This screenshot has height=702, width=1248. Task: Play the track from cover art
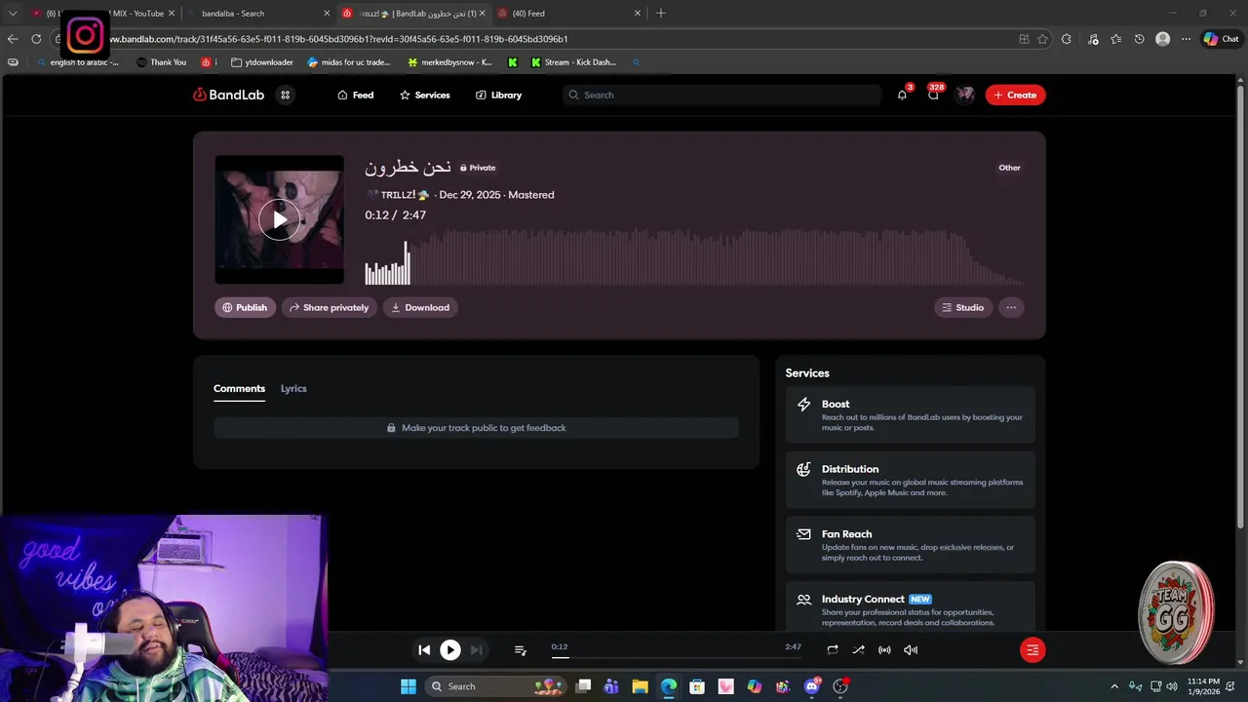[x=280, y=219]
